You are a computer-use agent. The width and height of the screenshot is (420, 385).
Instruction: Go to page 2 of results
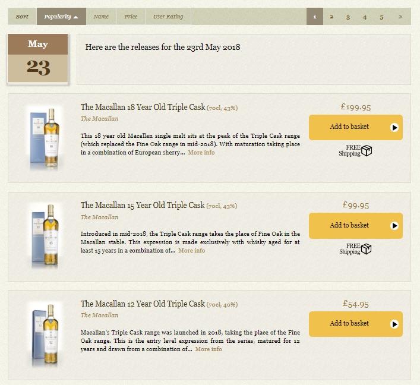[331, 17]
